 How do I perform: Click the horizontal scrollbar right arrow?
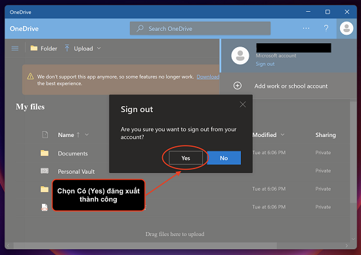click(347, 246)
